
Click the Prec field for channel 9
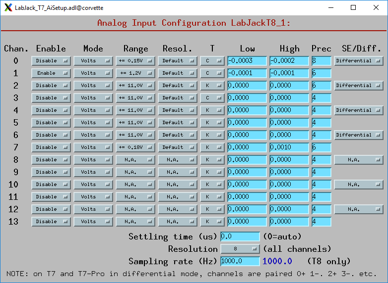[x=321, y=172]
